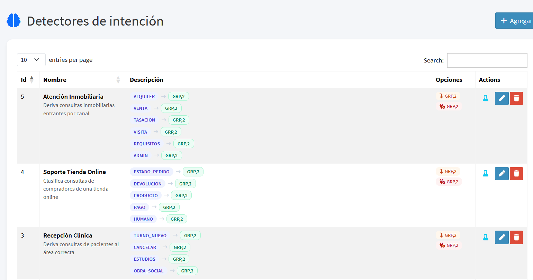Sort table by Nombre column
The width and height of the screenshot is (533, 280).
tap(83, 80)
